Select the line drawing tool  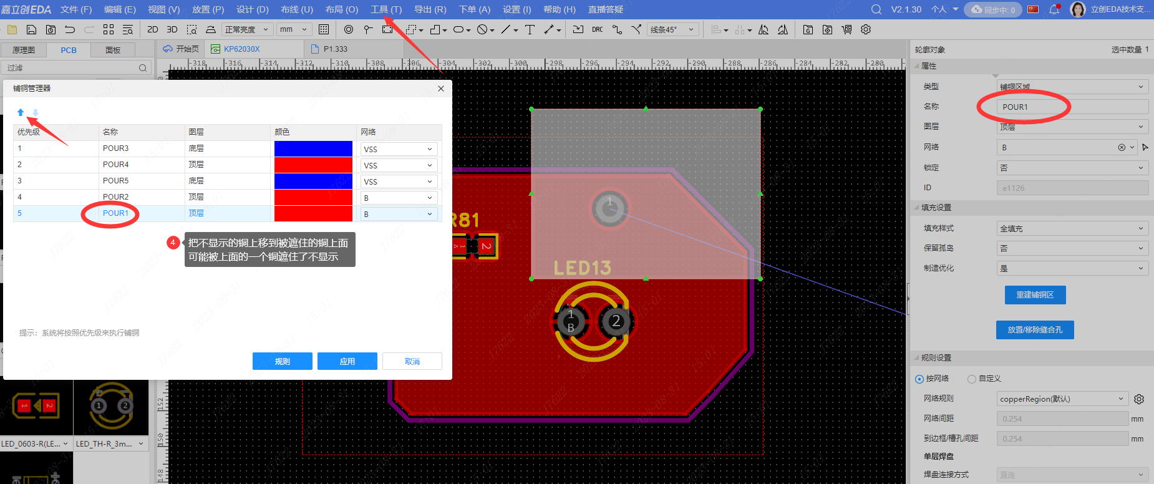[506, 29]
